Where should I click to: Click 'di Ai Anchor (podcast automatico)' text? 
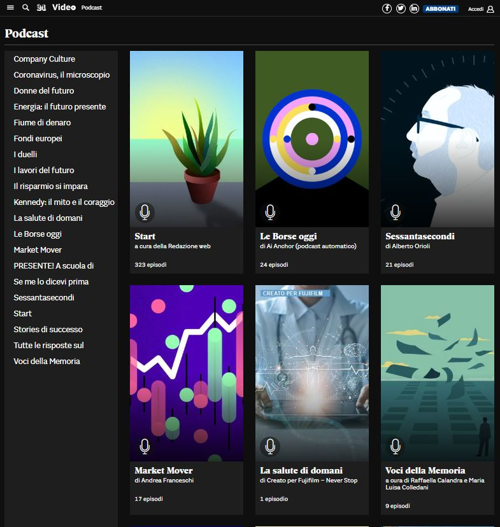click(x=308, y=246)
